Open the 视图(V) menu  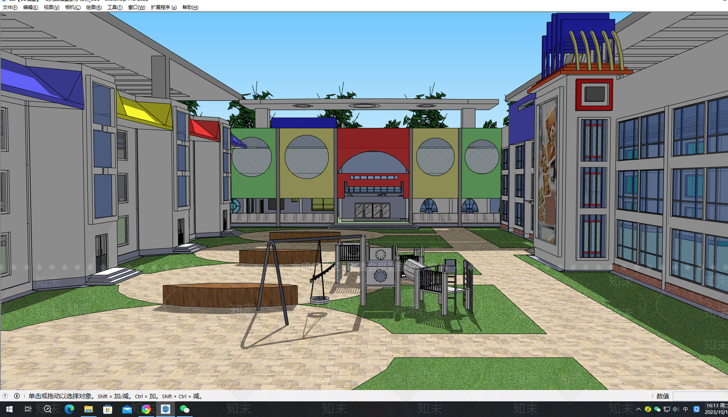tap(51, 7)
